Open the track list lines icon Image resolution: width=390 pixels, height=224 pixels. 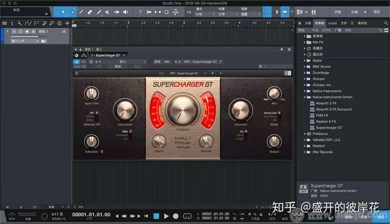click(x=4, y=23)
